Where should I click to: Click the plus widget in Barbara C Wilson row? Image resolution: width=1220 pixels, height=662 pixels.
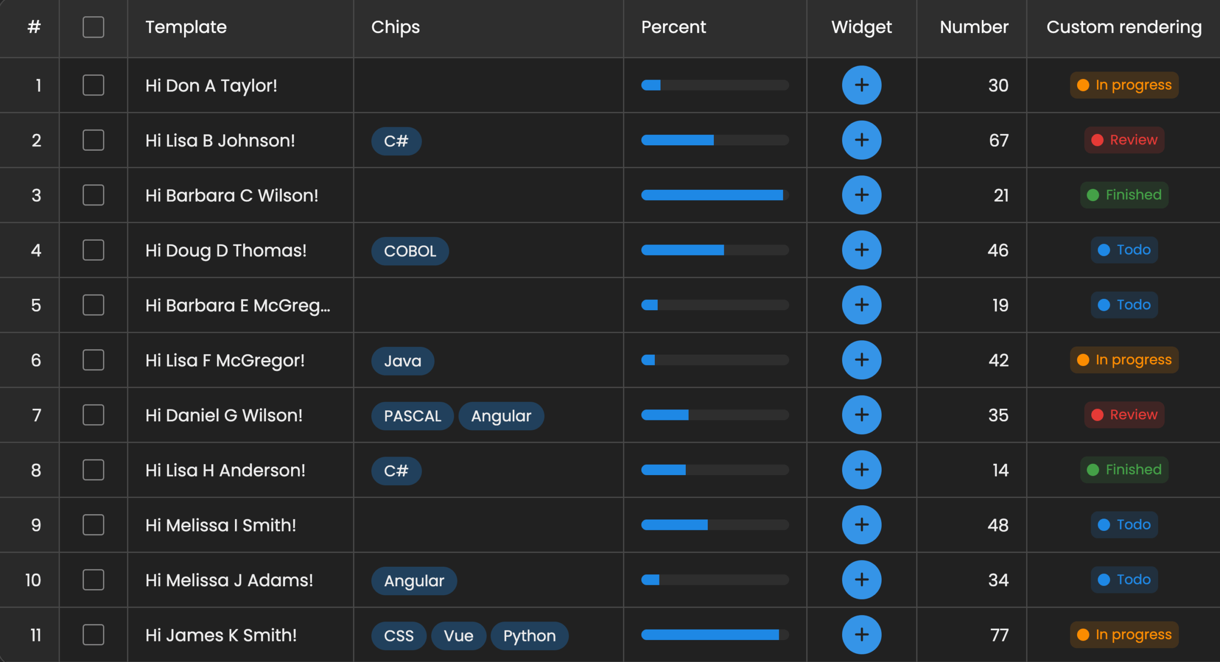(861, 195)
